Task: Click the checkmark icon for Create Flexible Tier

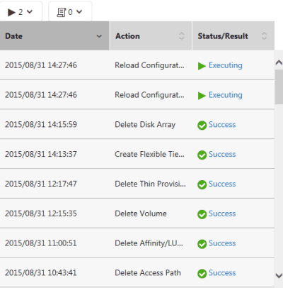Action: 202,155
